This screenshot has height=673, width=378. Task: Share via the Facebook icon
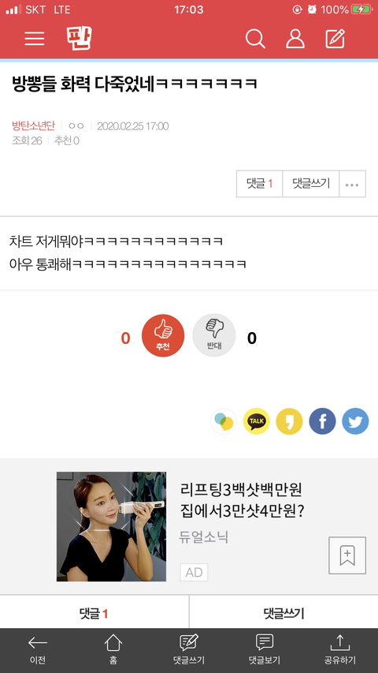tap(322, 421)
